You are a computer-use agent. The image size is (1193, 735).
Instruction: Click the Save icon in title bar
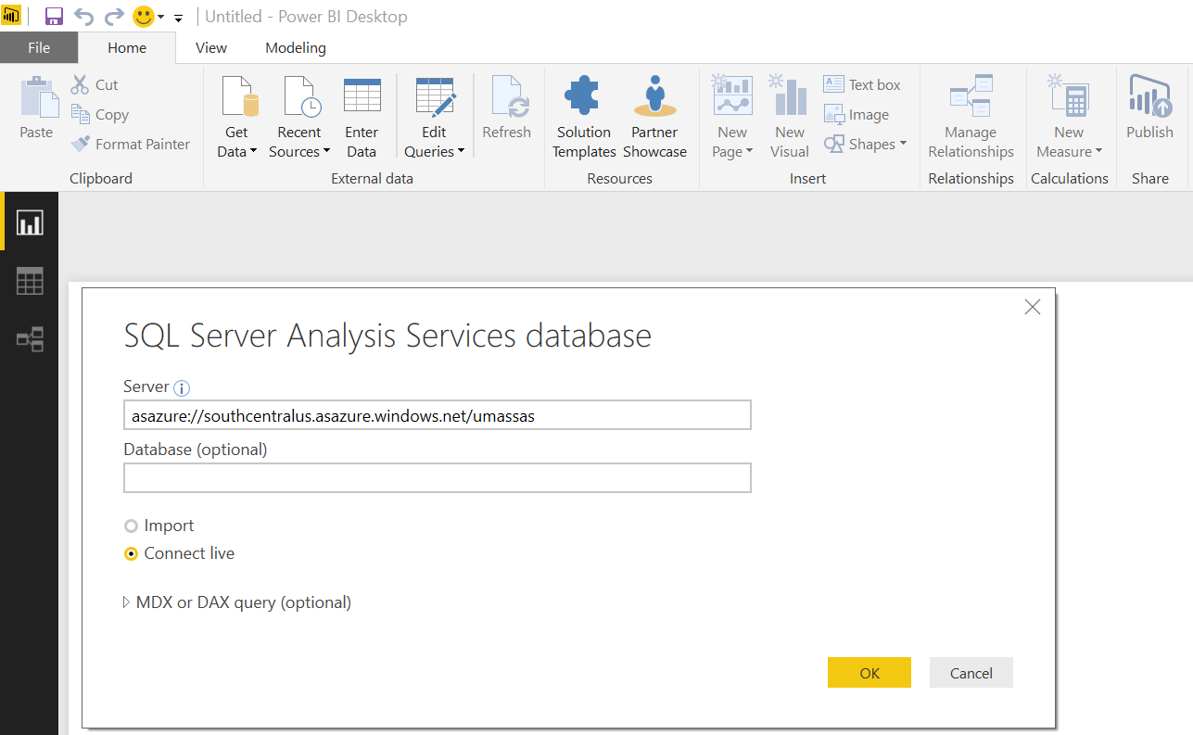(54, 17)
